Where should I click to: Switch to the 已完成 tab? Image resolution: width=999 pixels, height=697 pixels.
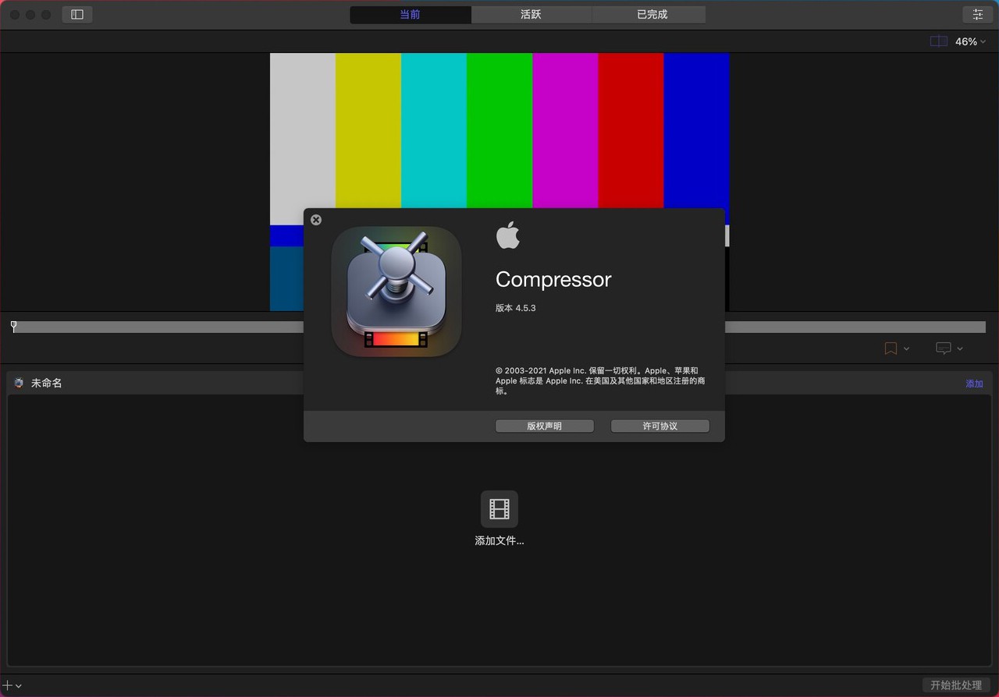652,14
